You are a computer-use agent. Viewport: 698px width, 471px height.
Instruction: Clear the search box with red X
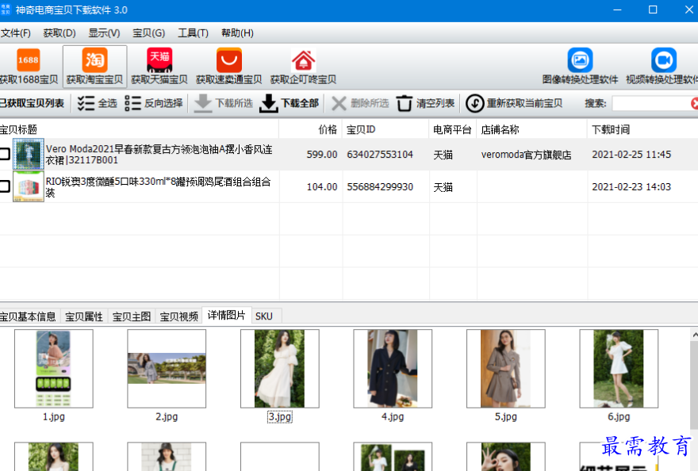[x=694, y=103]
